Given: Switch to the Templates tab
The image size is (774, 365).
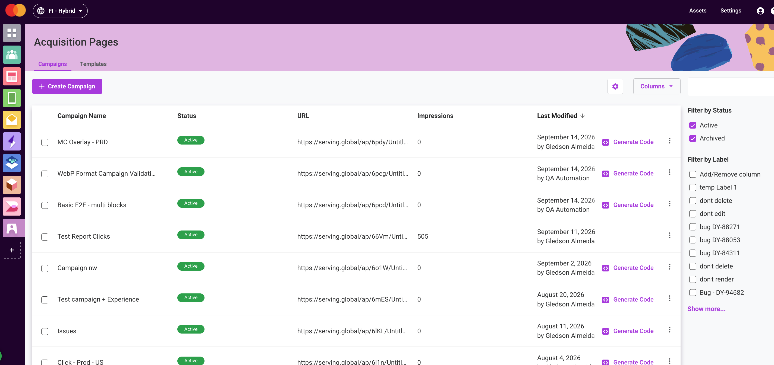Looking at the screenshot, I should click(x=93, y=64).
